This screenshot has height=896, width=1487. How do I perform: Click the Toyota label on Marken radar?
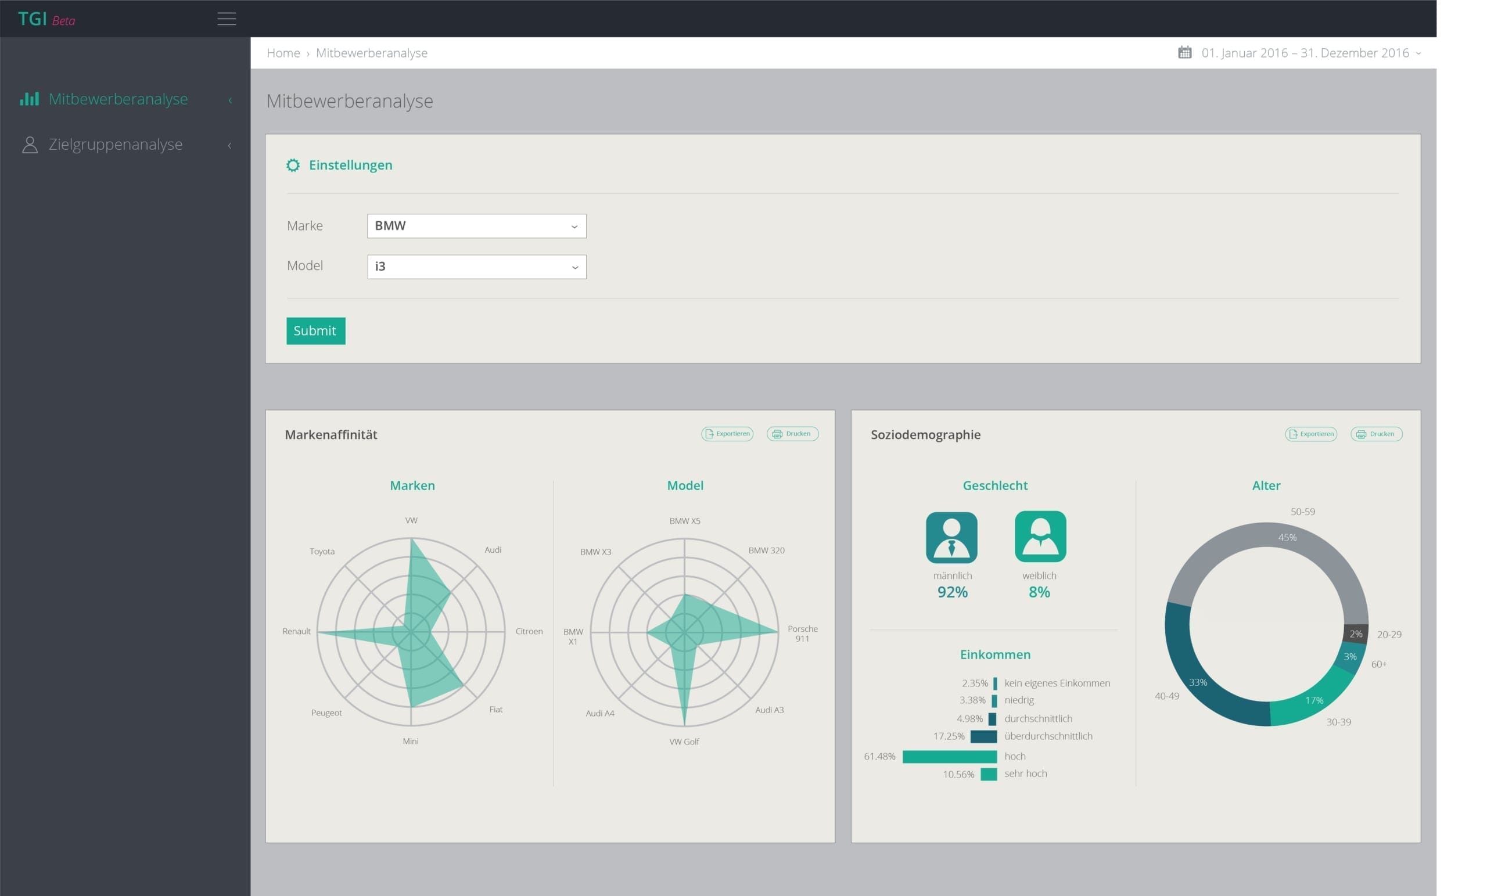point(322,551)
